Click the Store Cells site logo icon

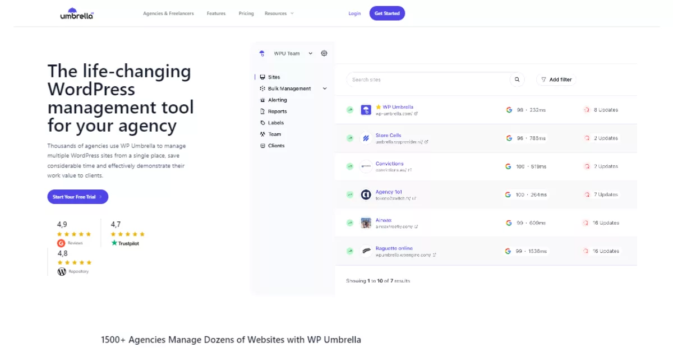(366, 138)
